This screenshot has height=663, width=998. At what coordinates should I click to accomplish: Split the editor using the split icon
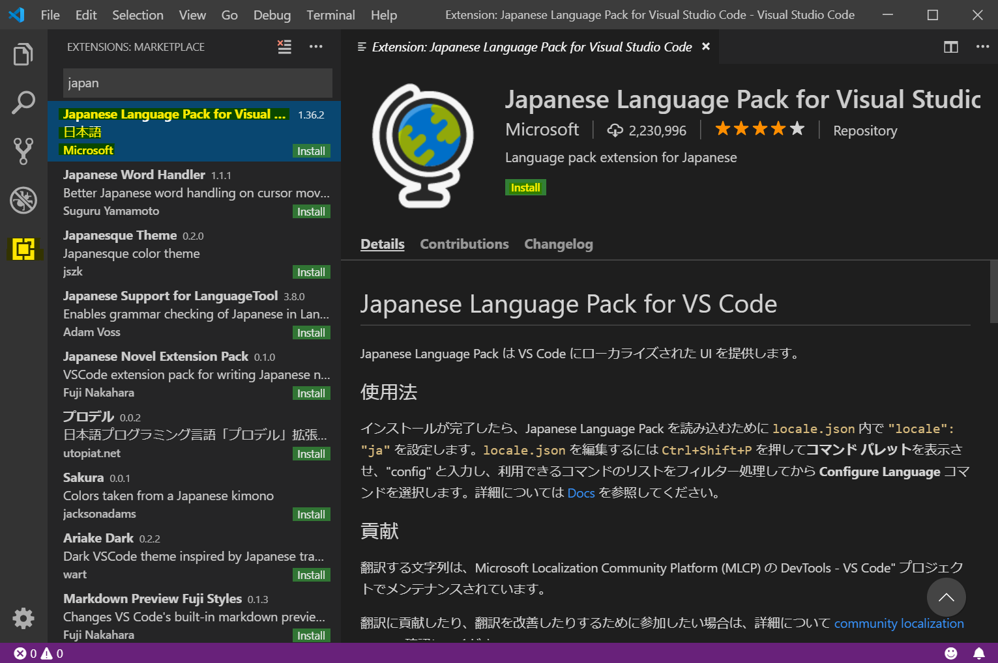(x=950, y=46)
